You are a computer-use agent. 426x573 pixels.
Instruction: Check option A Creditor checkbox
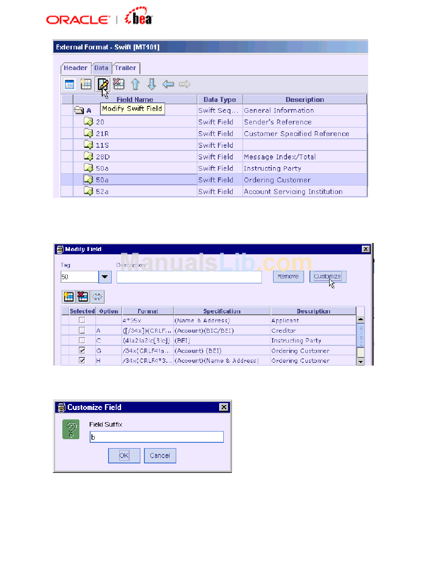(x=82, y=331)
